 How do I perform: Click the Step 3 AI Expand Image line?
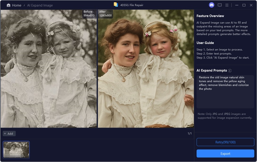click(x=223, y=58)
